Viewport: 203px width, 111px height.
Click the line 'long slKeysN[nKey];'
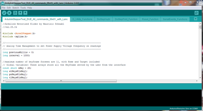click(x=15, y=71)
